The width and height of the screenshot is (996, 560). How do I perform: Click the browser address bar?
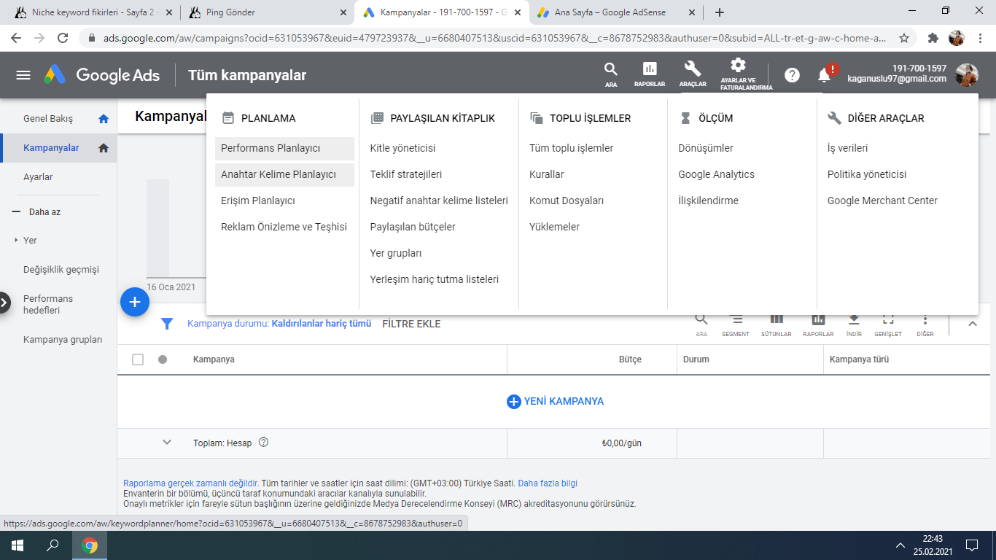[496, 38]
